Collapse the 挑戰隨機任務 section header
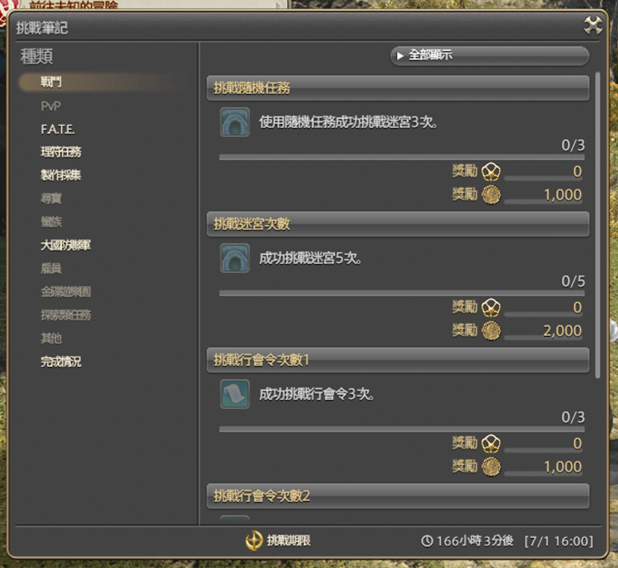618x568 pixels. (398, 88)
